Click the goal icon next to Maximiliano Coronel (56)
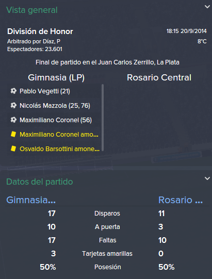 pos(13,120)
